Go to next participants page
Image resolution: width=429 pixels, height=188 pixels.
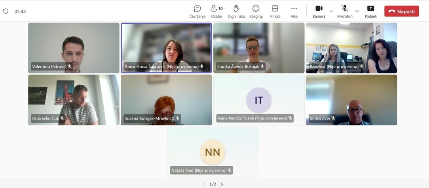coord(222,184)
